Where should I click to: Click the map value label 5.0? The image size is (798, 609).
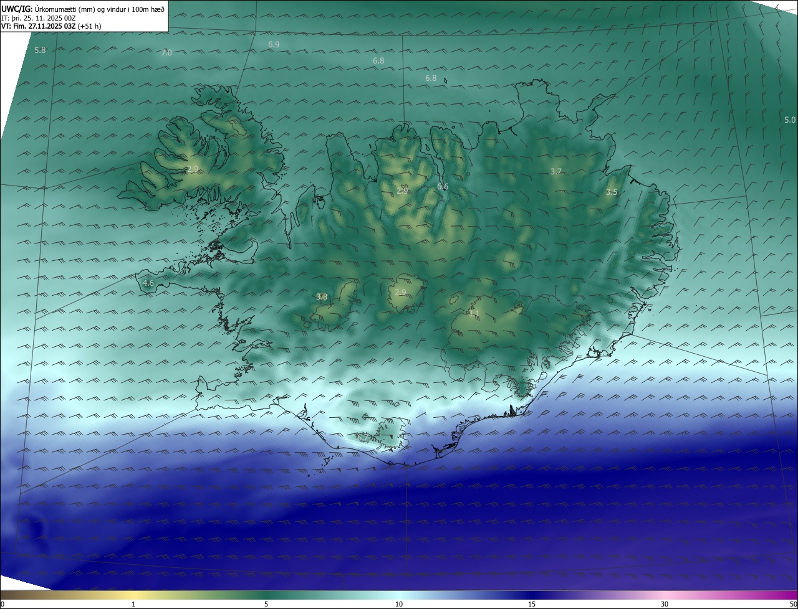click(x=790, y=120)
